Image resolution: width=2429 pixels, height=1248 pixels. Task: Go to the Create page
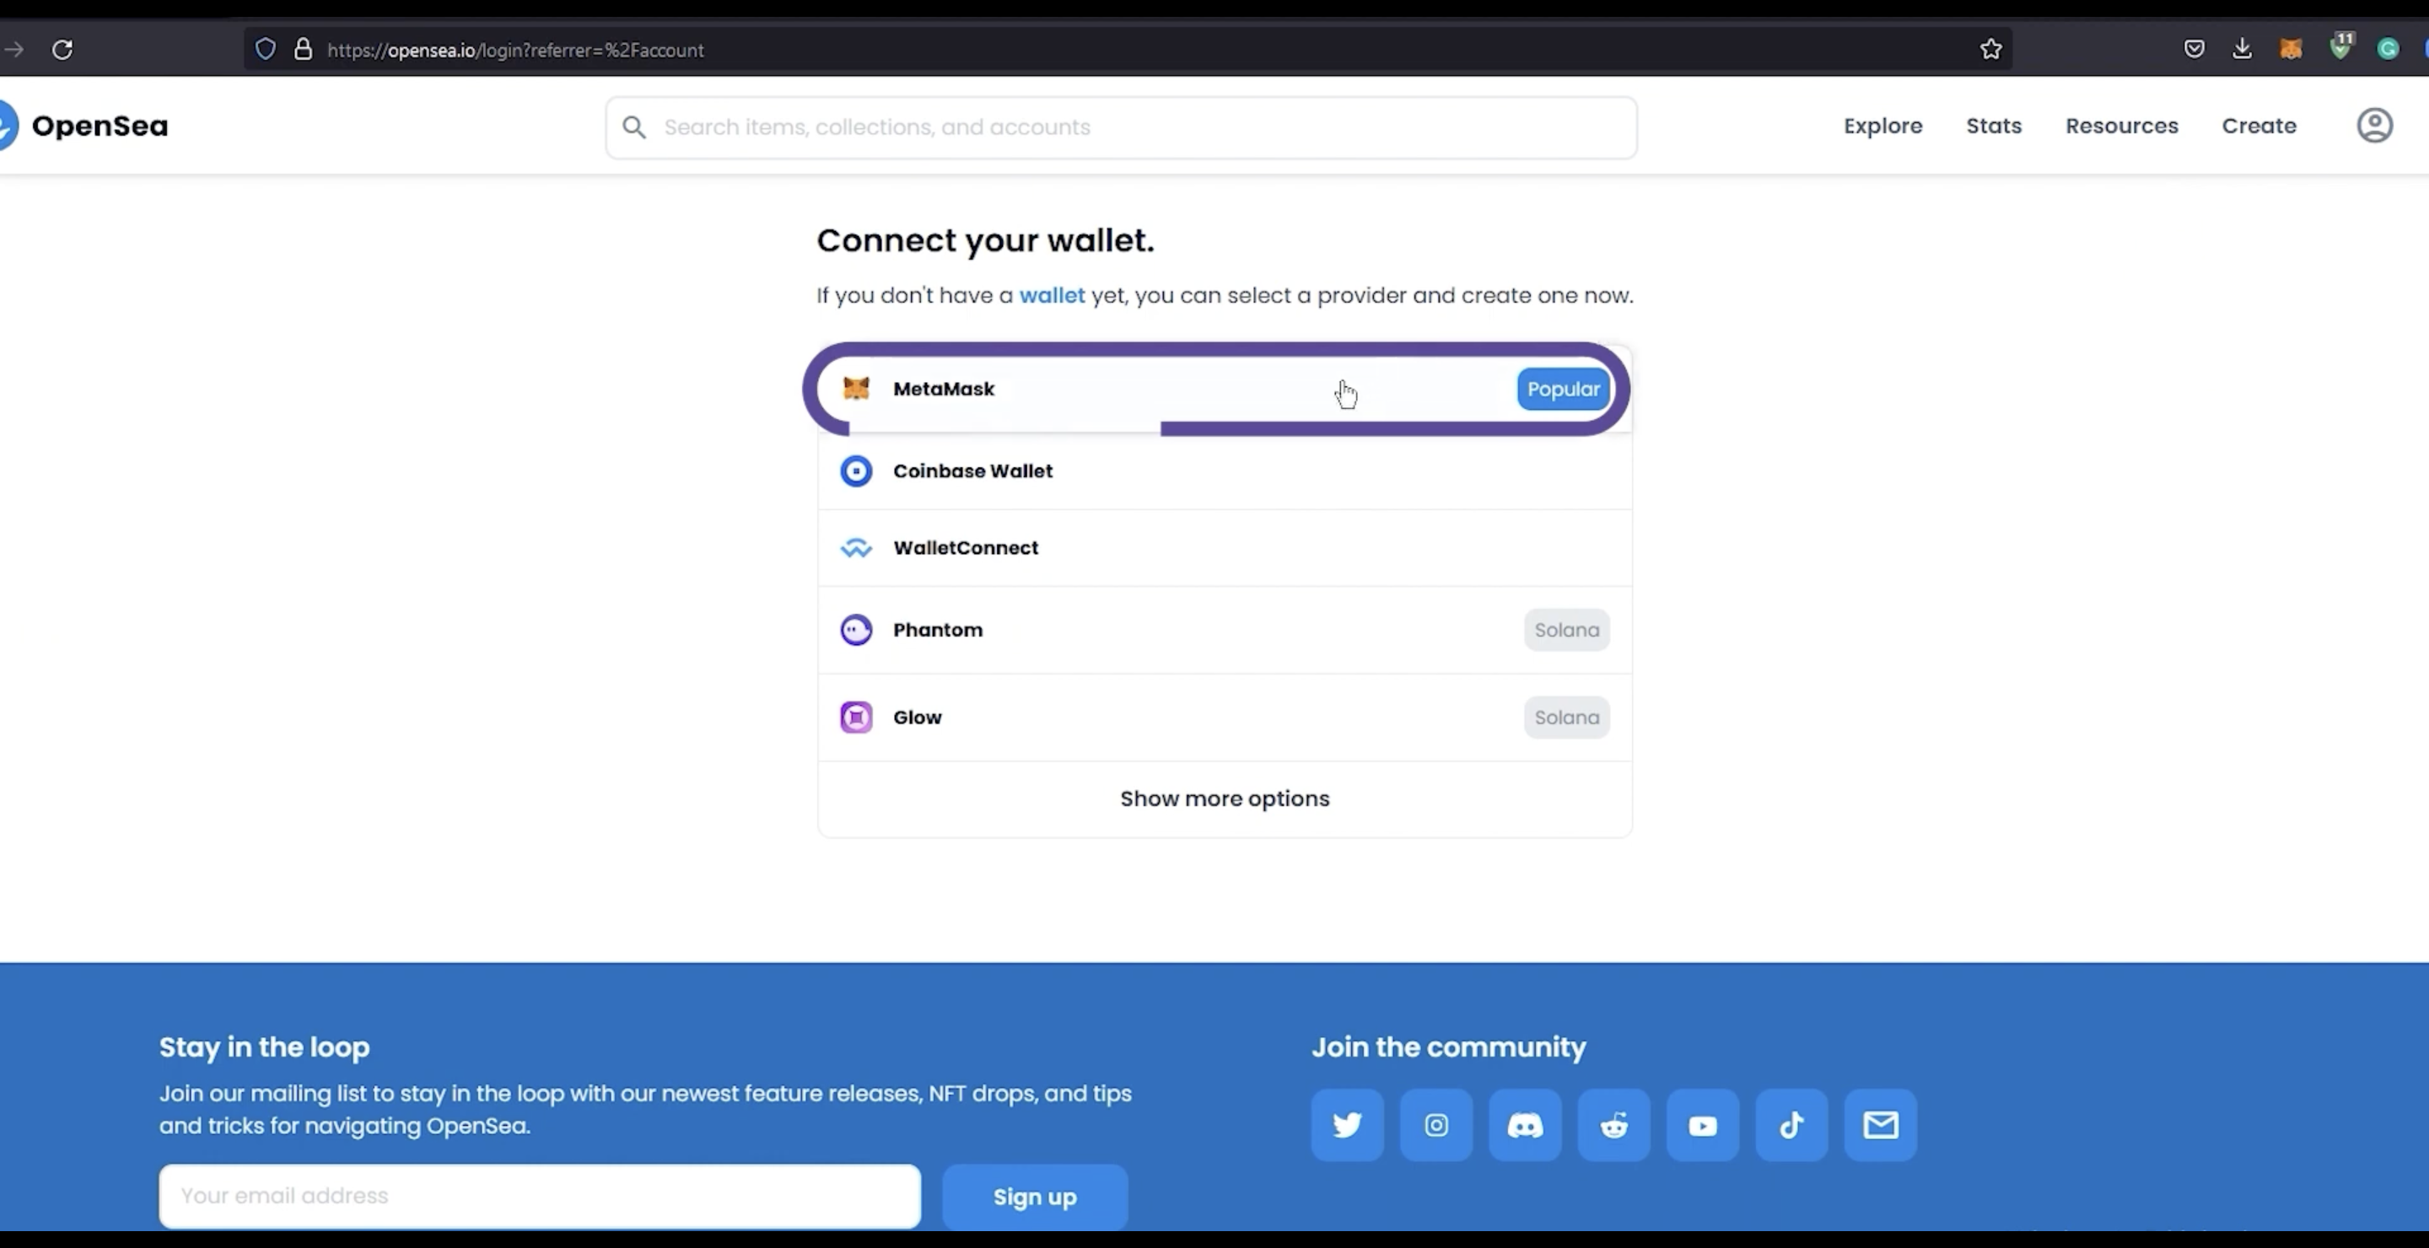tap(2259, 126)
